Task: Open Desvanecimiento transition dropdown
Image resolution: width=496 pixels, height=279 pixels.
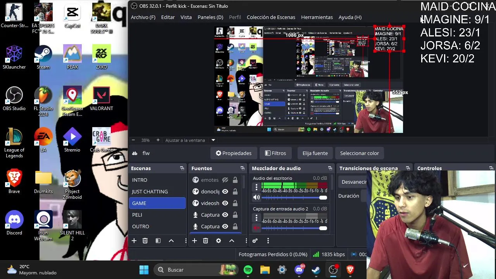Action: pyautogui.click(x=353, y=182)
